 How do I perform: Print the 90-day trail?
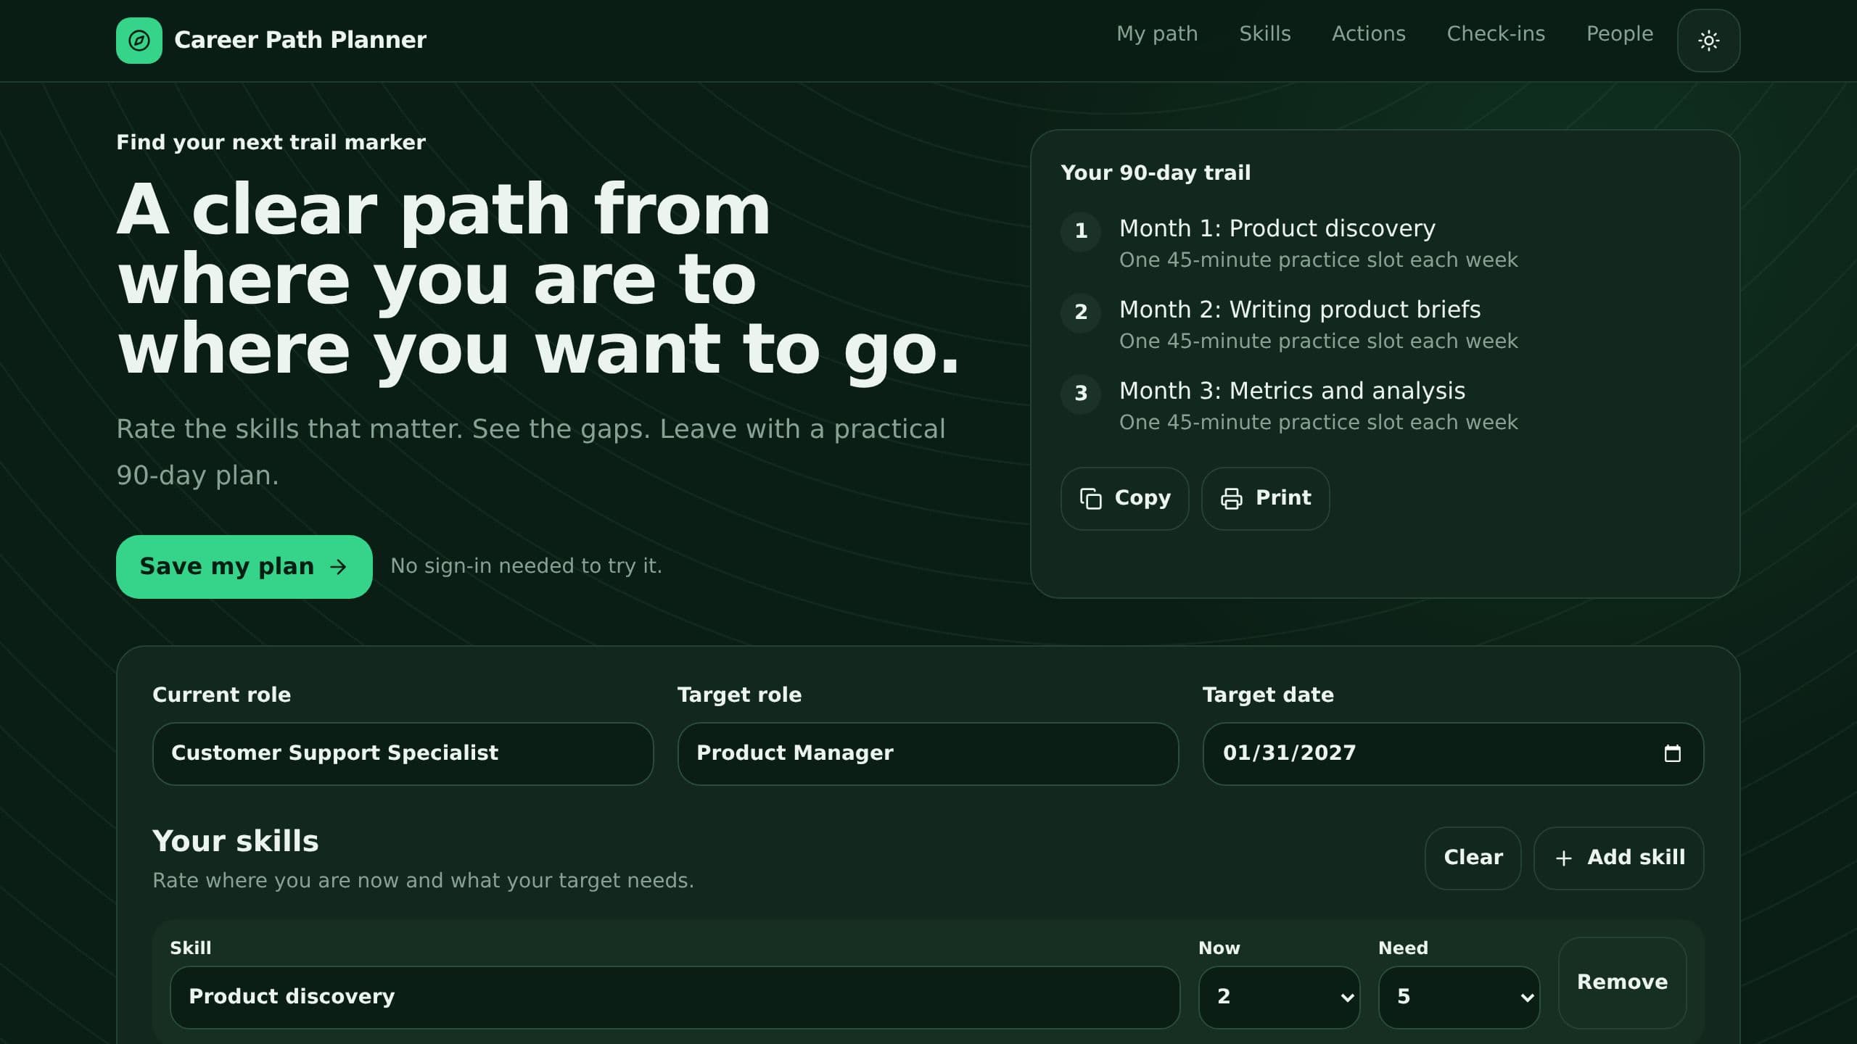tap(1265, 499)
